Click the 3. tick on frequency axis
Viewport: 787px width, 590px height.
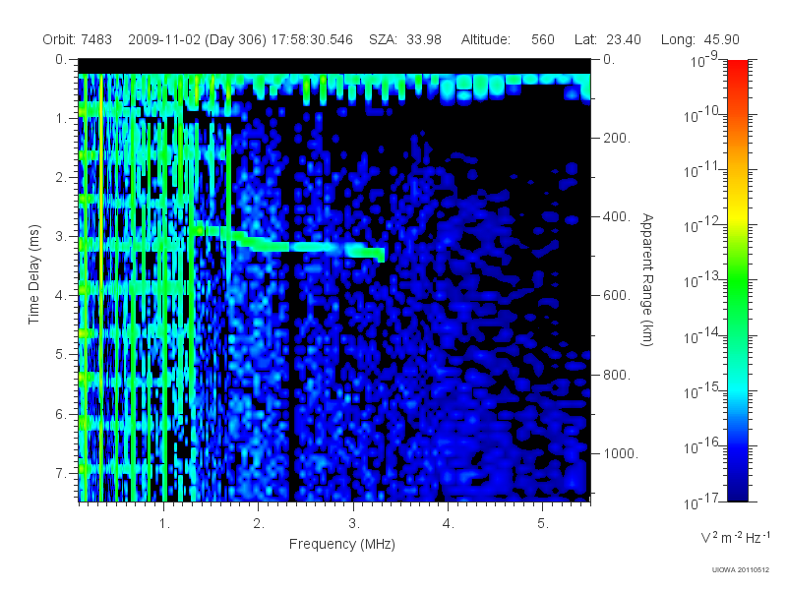354,524
